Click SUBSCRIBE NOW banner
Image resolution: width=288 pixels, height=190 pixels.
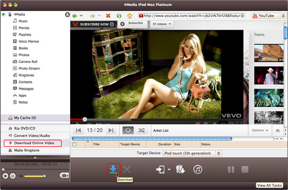93,24
